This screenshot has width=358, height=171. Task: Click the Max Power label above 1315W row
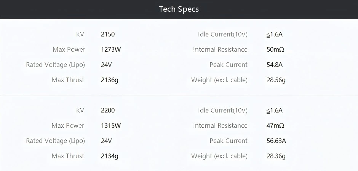pos(69,125)
